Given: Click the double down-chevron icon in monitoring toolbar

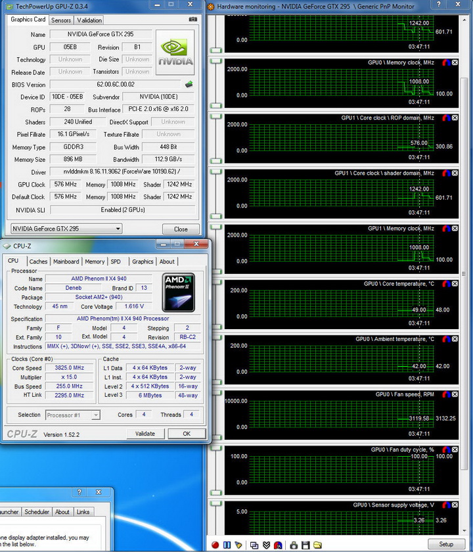Looking at the screenshot, I should point(267,545).
